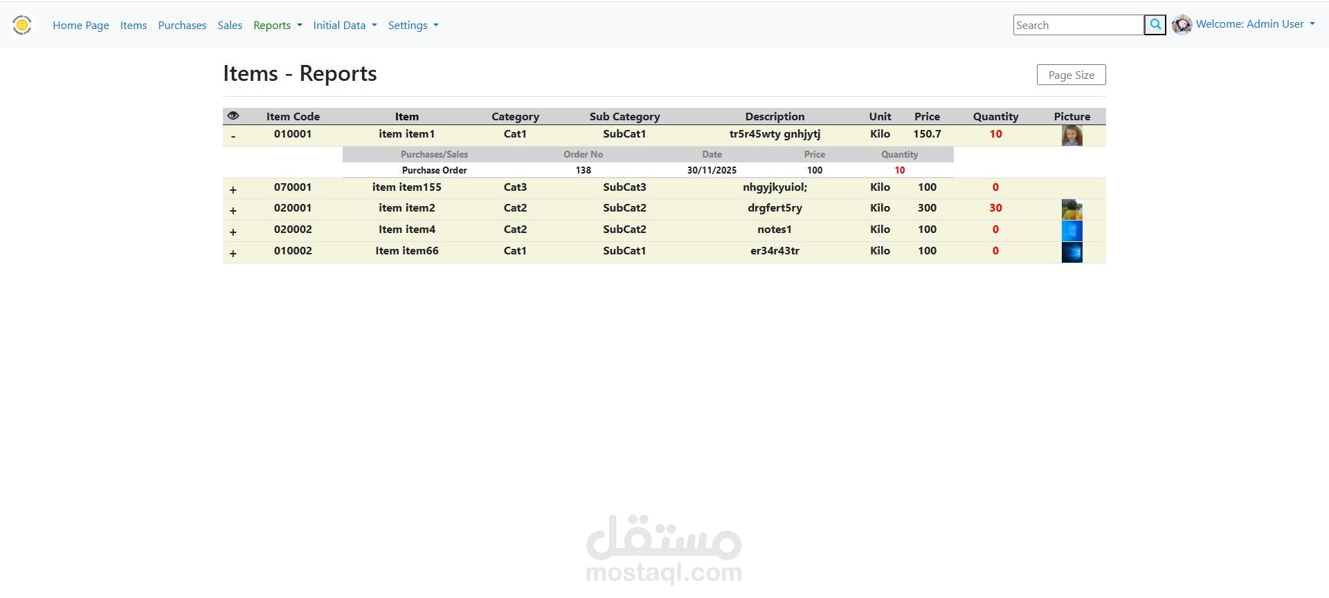The width and height of the screenshot is (1329, 598).
Task: Click price value 150.7
Action: [x=927, y=134]
